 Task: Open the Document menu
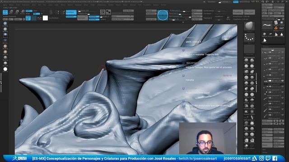[26, 5]
